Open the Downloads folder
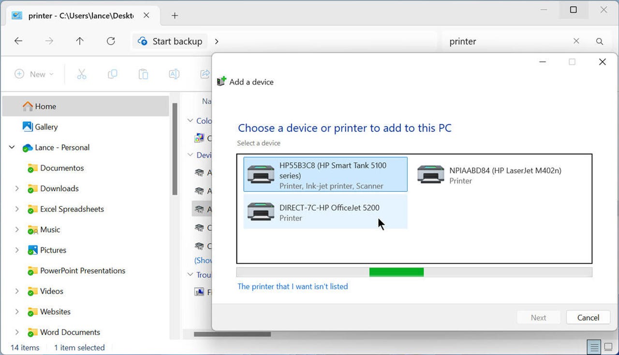Image resolution: width=619 pixels, height=355 pixels. pyautogui.click(x=59, y=188)
